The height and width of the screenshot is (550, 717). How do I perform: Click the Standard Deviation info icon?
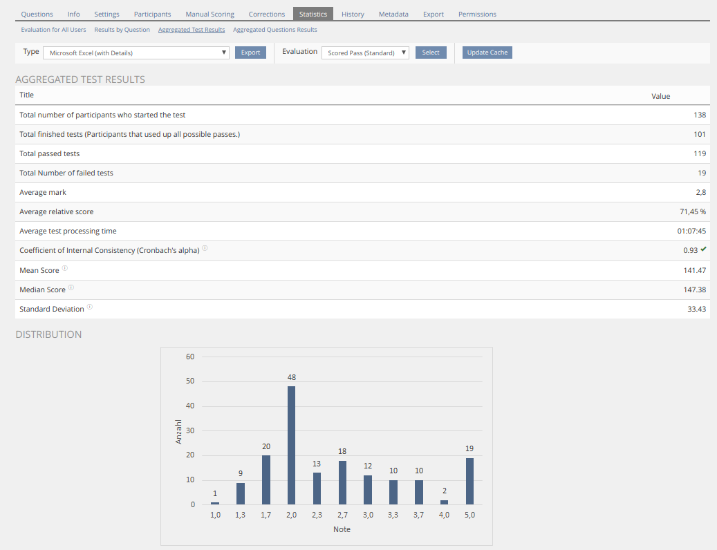coord(90,307)
